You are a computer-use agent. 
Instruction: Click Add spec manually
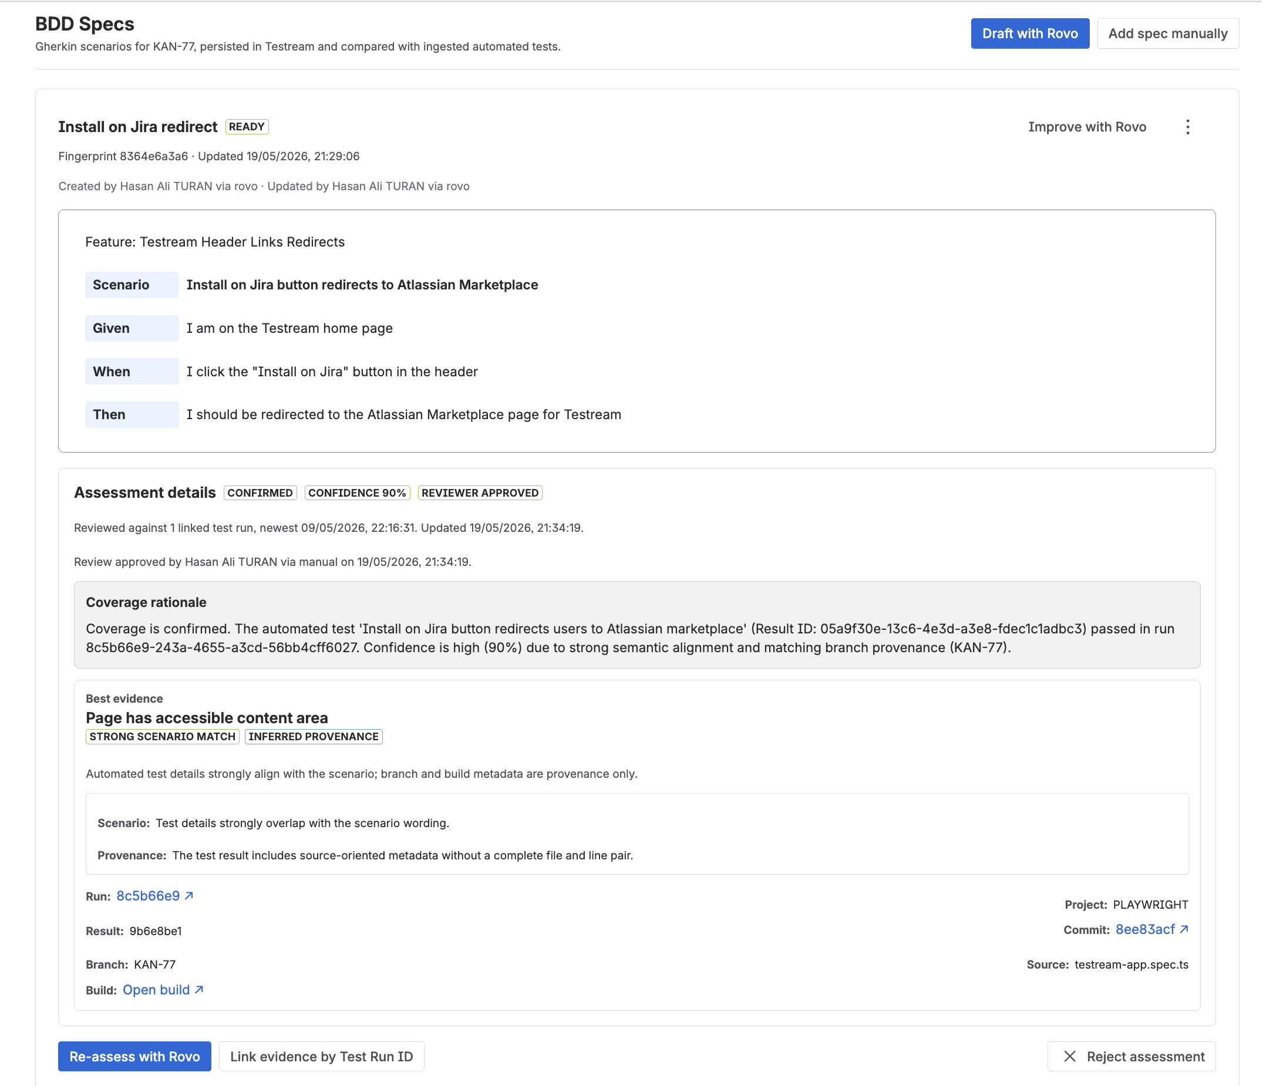(1167, 33)
